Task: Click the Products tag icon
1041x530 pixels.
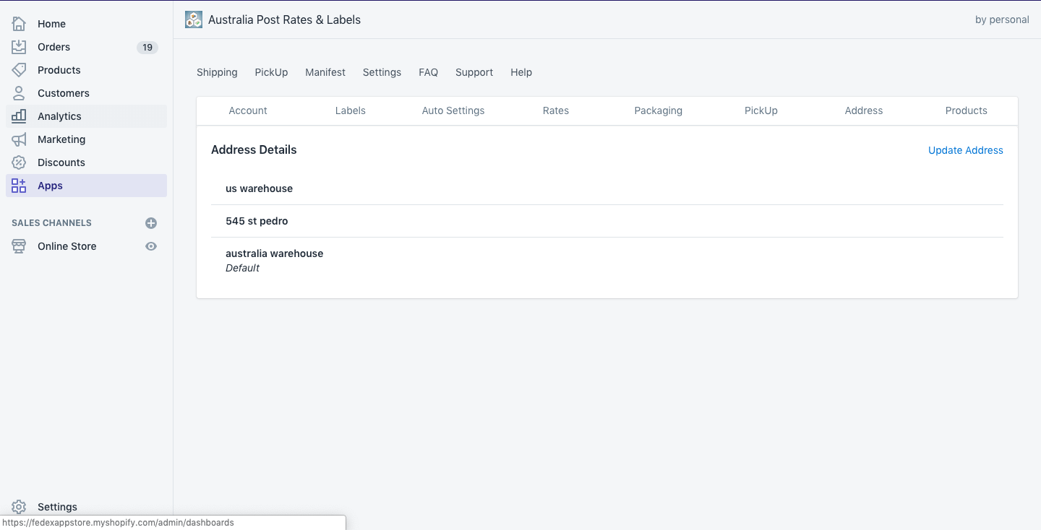Action: coord(19,70)
